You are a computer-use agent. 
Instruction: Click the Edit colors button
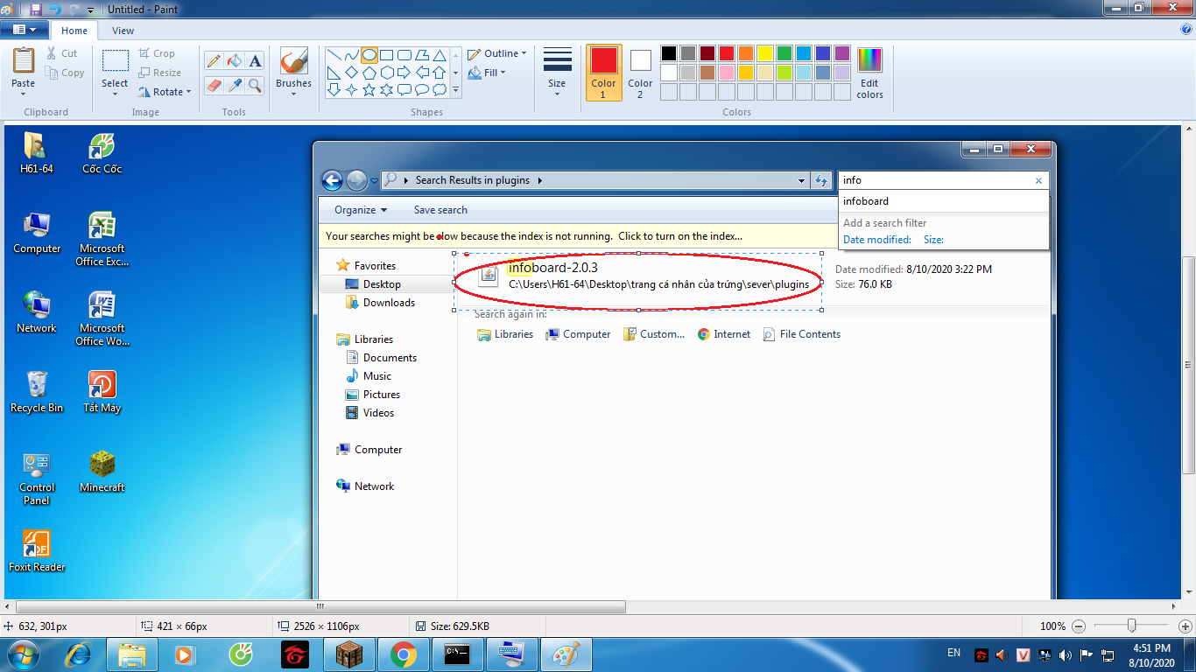(x=869, y=73)
